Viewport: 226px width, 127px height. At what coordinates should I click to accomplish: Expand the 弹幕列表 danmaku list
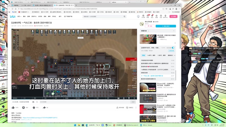coord(174,31)
